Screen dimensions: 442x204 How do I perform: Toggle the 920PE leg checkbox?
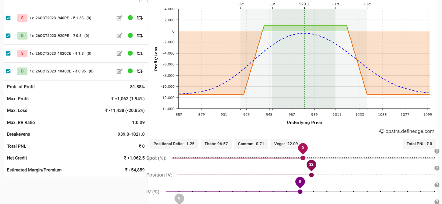tap(8, 36)
